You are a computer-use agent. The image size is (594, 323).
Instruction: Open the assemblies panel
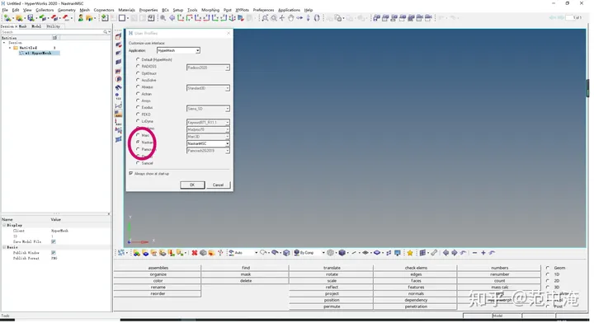(x=158, y=268)
